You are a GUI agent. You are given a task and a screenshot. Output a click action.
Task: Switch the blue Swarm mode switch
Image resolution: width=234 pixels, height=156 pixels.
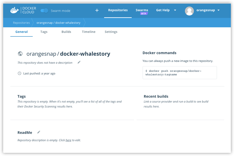pyautogui.click(x=45, y=10)
